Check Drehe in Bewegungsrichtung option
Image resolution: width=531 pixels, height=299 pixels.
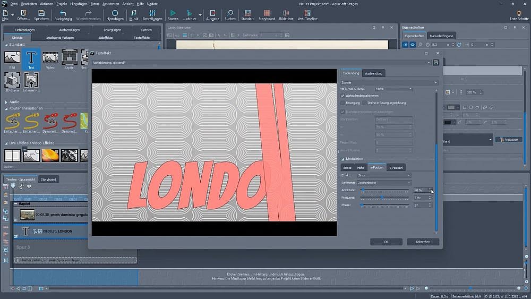tap(364, 102)
